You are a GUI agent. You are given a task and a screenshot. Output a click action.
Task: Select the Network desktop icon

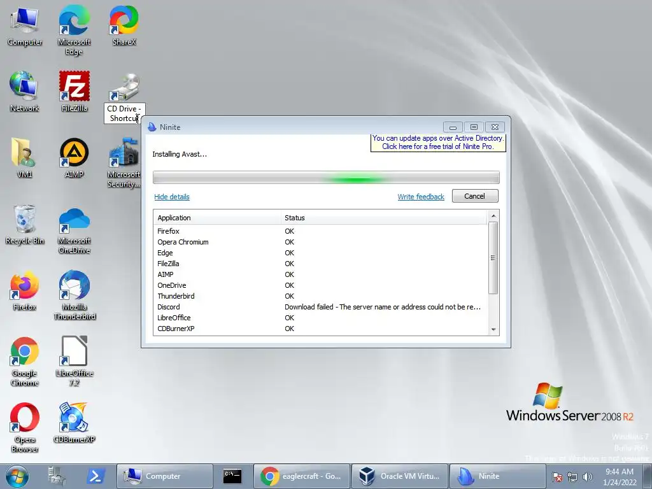[24, 92]
